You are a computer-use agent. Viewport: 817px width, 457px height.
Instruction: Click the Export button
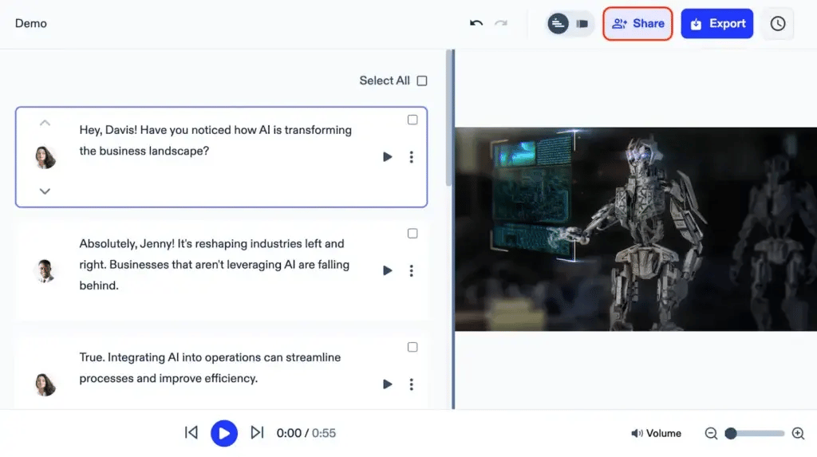tap(716, 24)
